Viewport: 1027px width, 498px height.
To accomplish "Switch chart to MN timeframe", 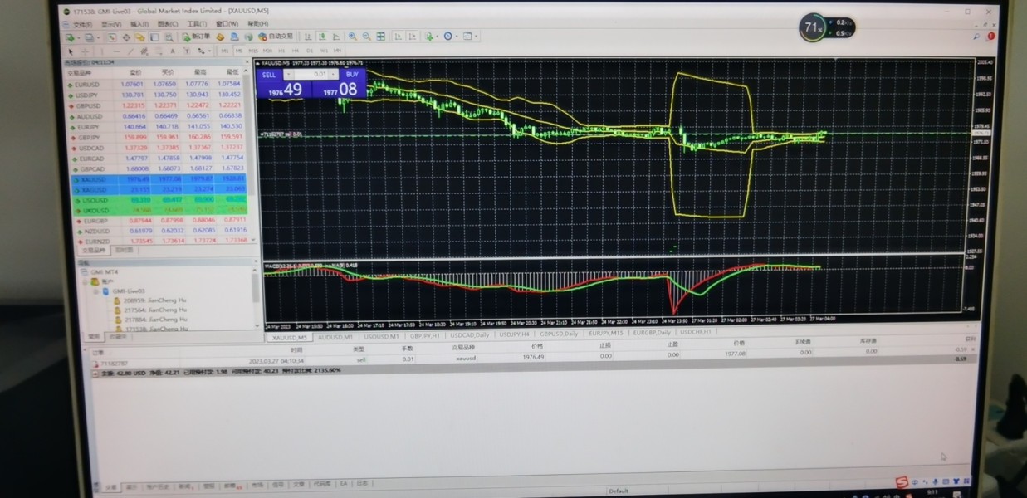I will [337, 51].
